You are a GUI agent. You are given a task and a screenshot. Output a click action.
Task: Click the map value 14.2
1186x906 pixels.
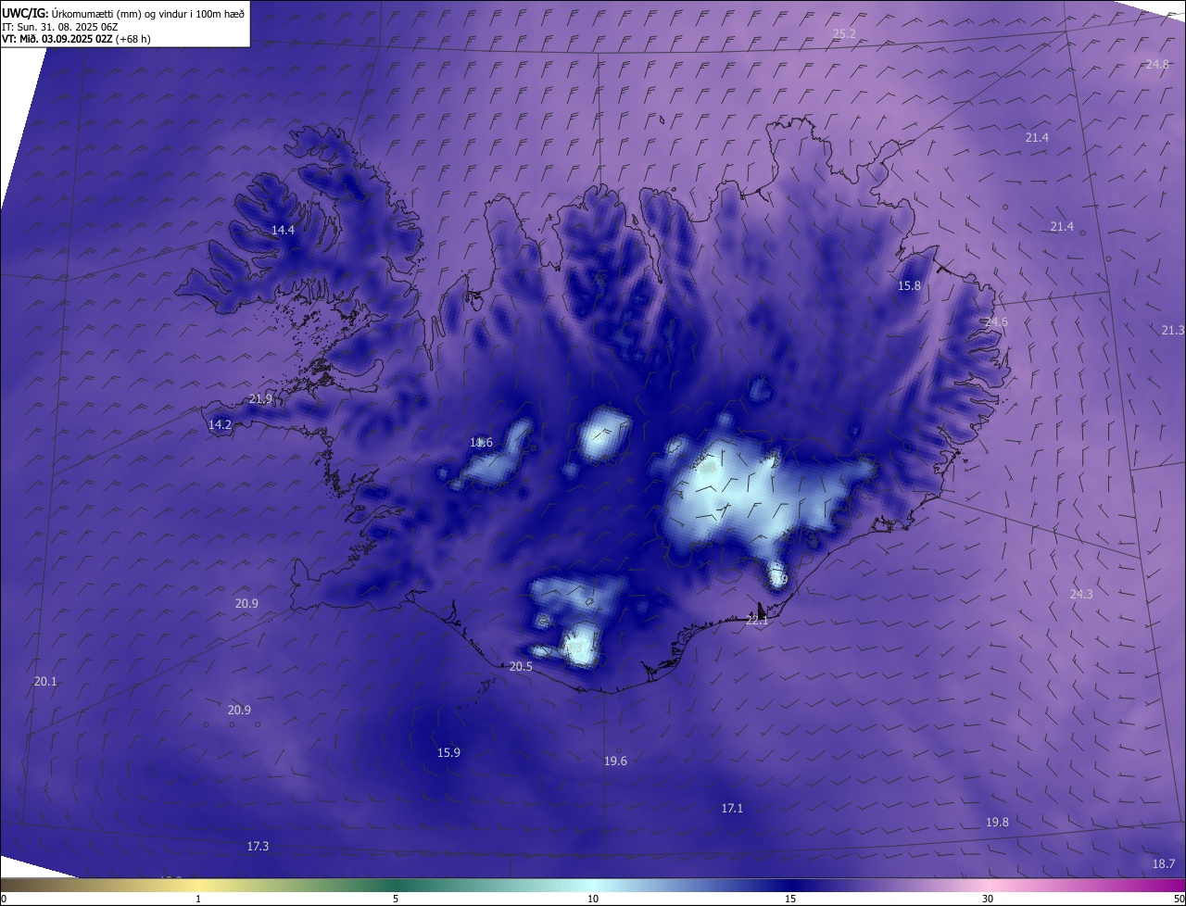pyautogui.click(x=220, y=424)
